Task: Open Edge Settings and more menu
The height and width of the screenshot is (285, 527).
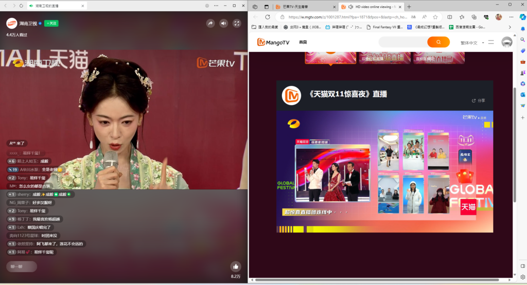Action: pyautogui.click(x=511, y=17)
